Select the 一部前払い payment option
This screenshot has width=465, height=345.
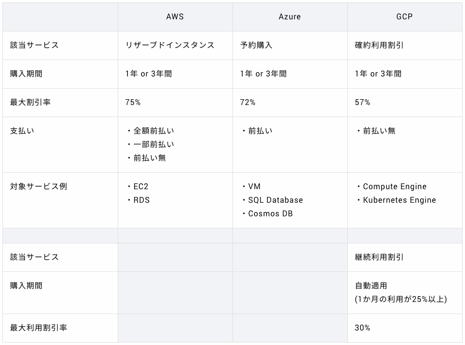(154, 144)
